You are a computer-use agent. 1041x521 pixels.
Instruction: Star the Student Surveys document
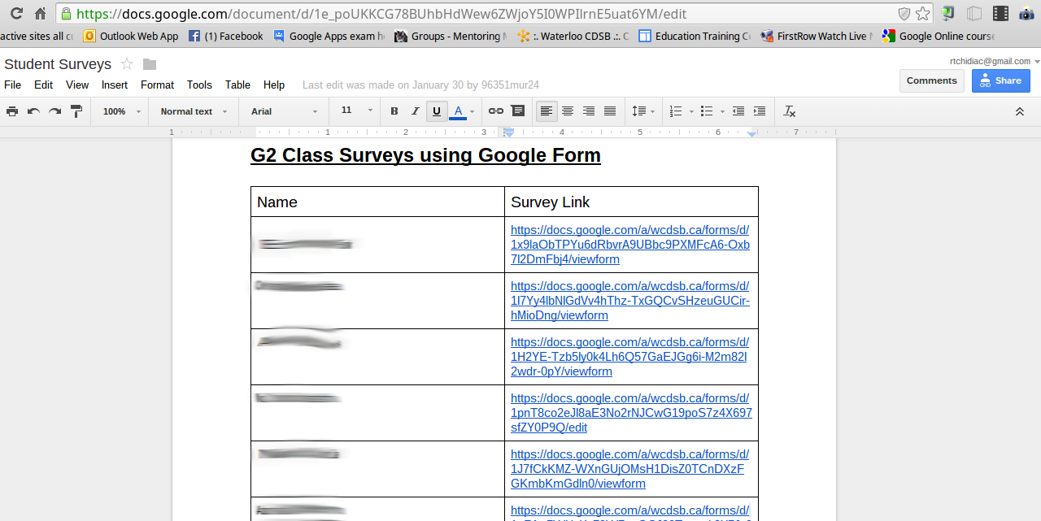(x=127, y=64)
